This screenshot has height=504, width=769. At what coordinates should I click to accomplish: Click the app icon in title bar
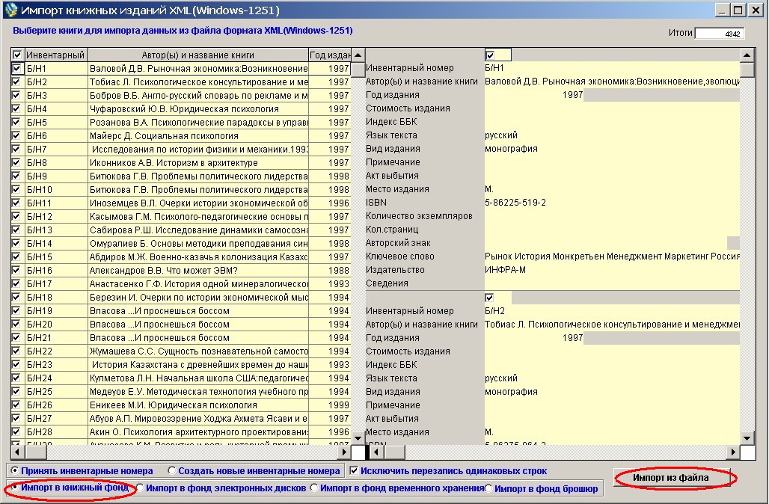(x=9, y=10)
